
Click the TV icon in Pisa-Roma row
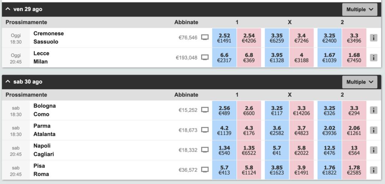[x=205, y=170]
